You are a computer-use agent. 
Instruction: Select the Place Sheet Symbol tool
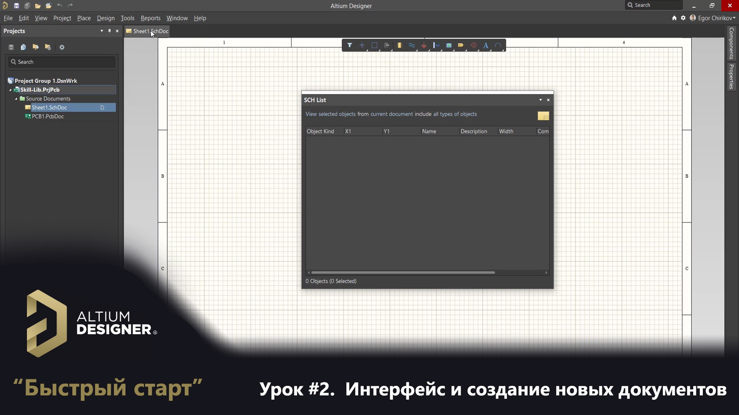449,45
